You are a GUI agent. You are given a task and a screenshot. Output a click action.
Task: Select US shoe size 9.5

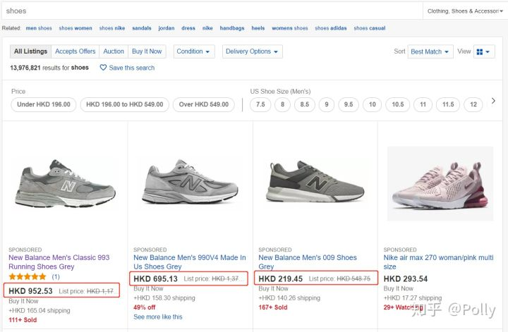(x=349, y=104)
